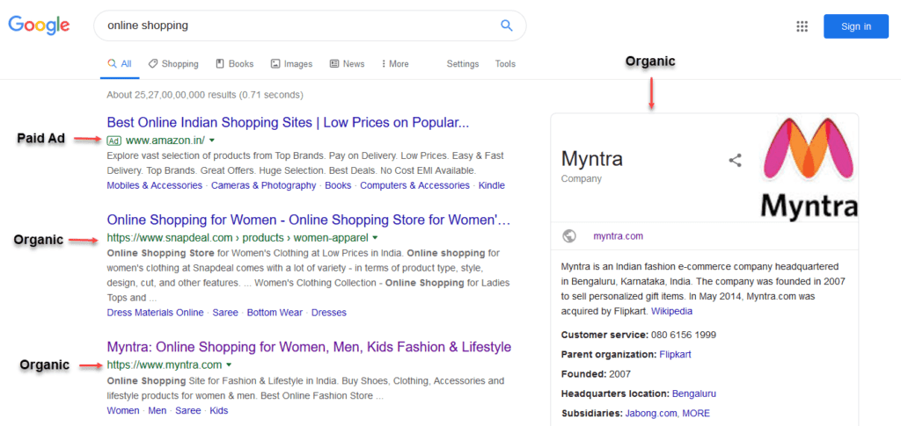Open the Images tab
Viewport: 901px width, 426px height.
click(x=291, y=64)
